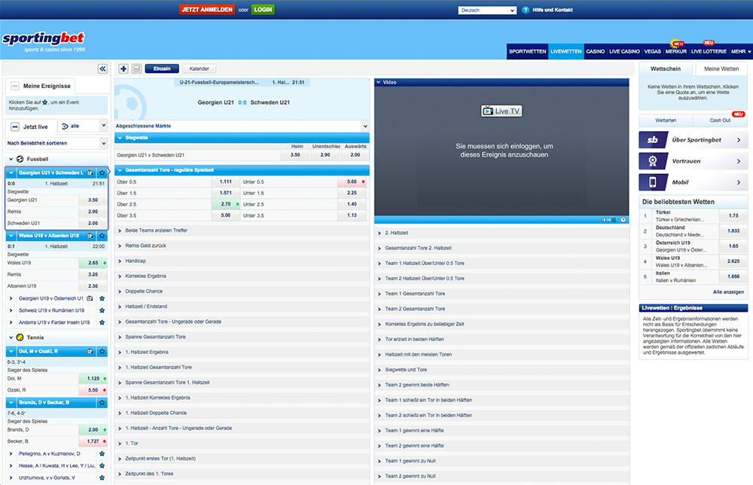Click the Cash Out button
Screen dimensions: 753x485
tap(720, 120)
